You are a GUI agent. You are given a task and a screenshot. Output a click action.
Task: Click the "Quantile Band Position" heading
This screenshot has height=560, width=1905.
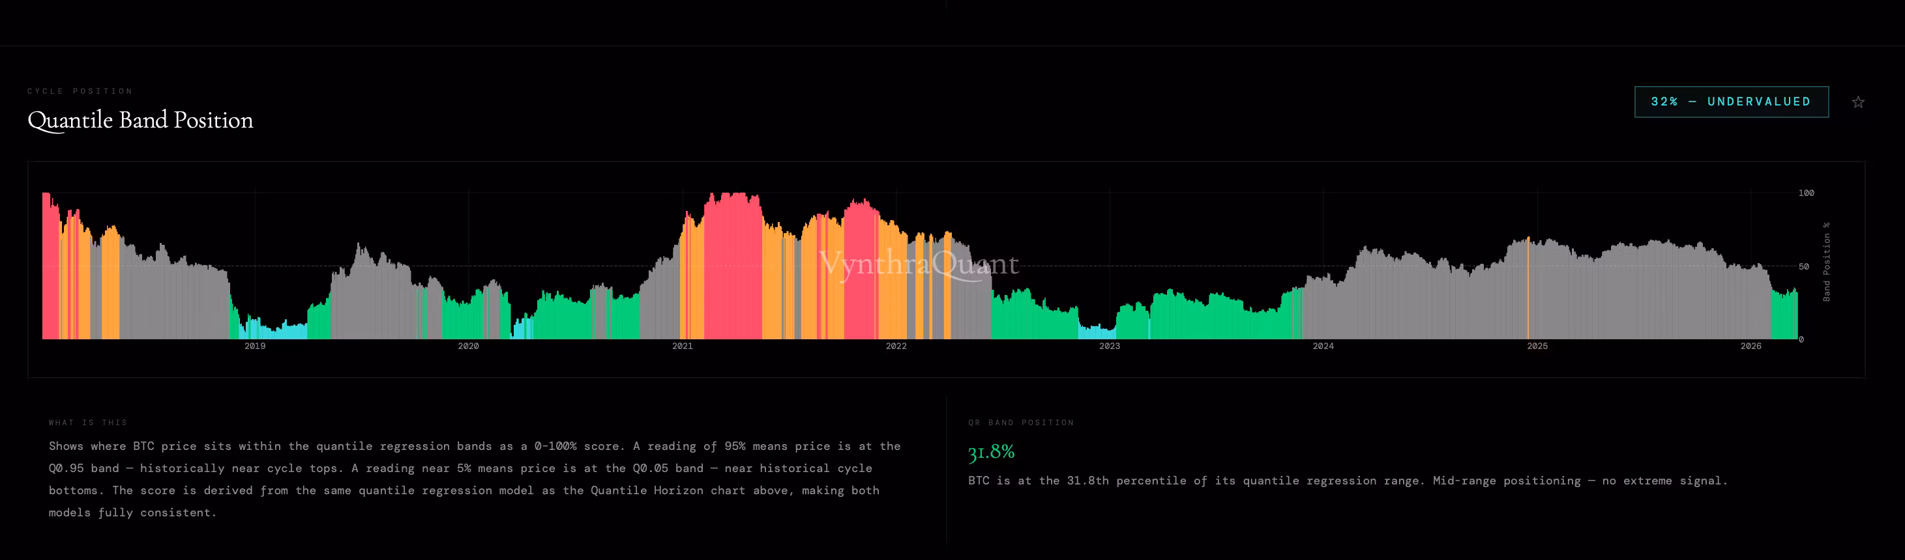click(x=141, y=120)
